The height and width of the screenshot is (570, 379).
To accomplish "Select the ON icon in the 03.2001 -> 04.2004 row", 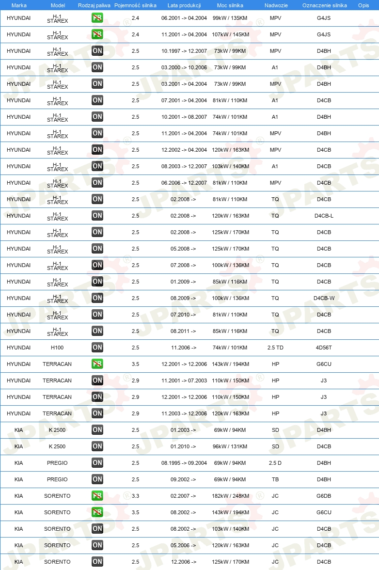I will coord(97,83).
